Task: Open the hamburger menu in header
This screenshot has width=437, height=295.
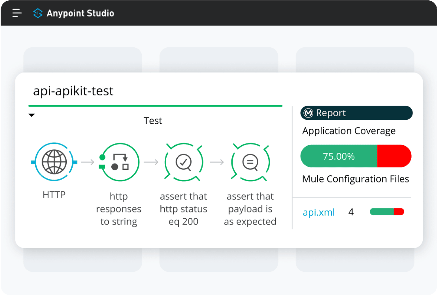Action: pos(17,13)
